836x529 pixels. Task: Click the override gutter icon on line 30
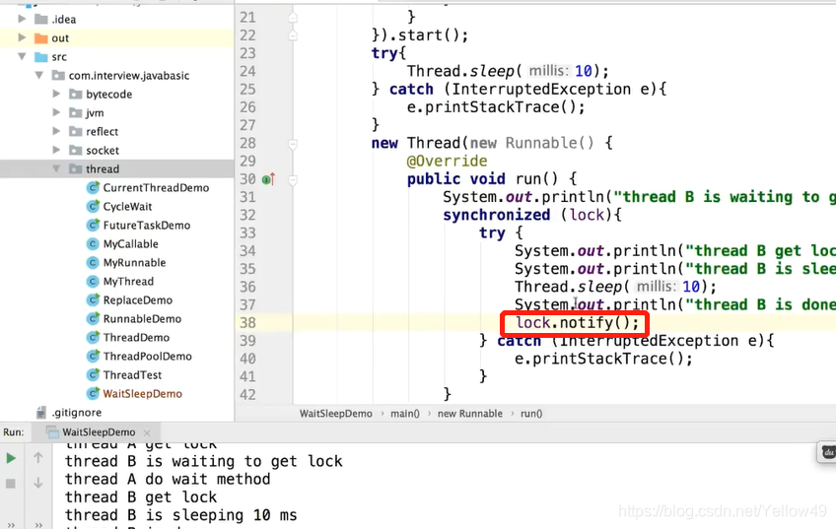[268, 179]
